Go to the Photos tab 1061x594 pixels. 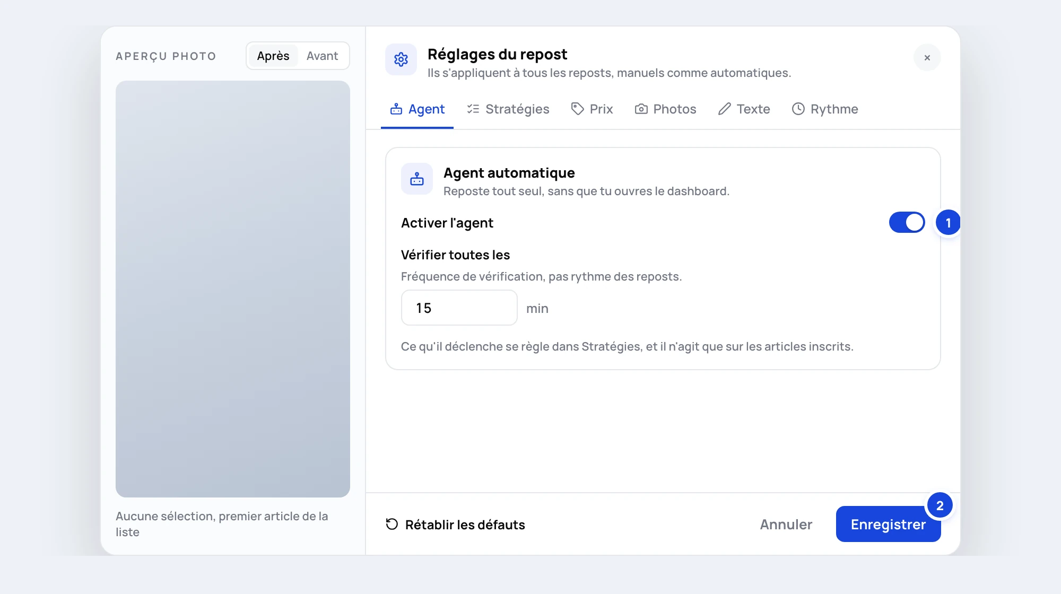pos(665,109)
